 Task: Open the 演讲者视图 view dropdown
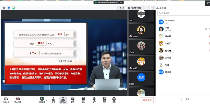coord(136,8)
